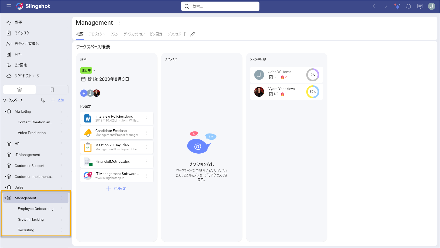The image size is (440, 248).
Task: Open HR options menu
Action: coord(61,144)
